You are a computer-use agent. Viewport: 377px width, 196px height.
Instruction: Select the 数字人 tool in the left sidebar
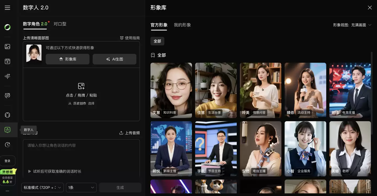pyautogui.click(x=7, y=129)
